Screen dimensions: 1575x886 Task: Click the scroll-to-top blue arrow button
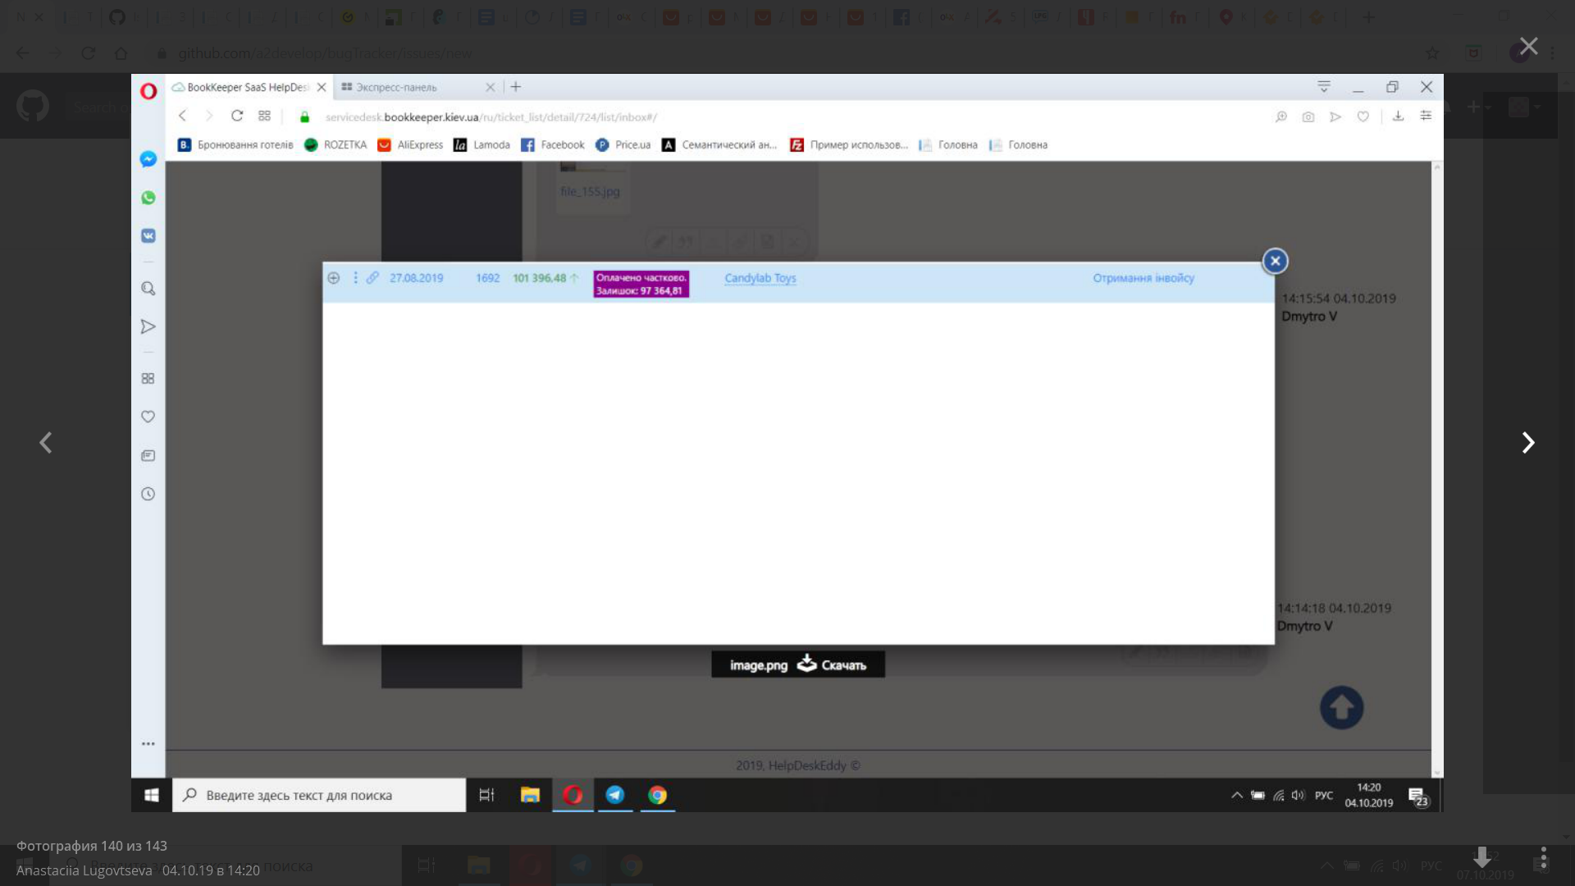tap(1341, 707)
